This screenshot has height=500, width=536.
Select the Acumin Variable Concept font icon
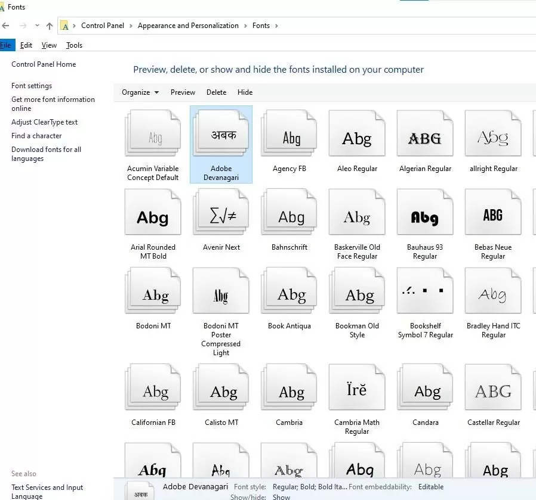coord(153,133)
